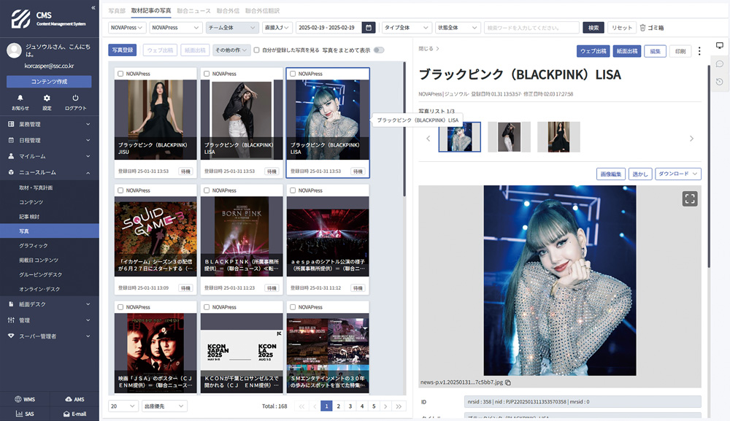Open the three-dot more options menu
The width and height of the screenshot is (730, 421).
[699, 51]
